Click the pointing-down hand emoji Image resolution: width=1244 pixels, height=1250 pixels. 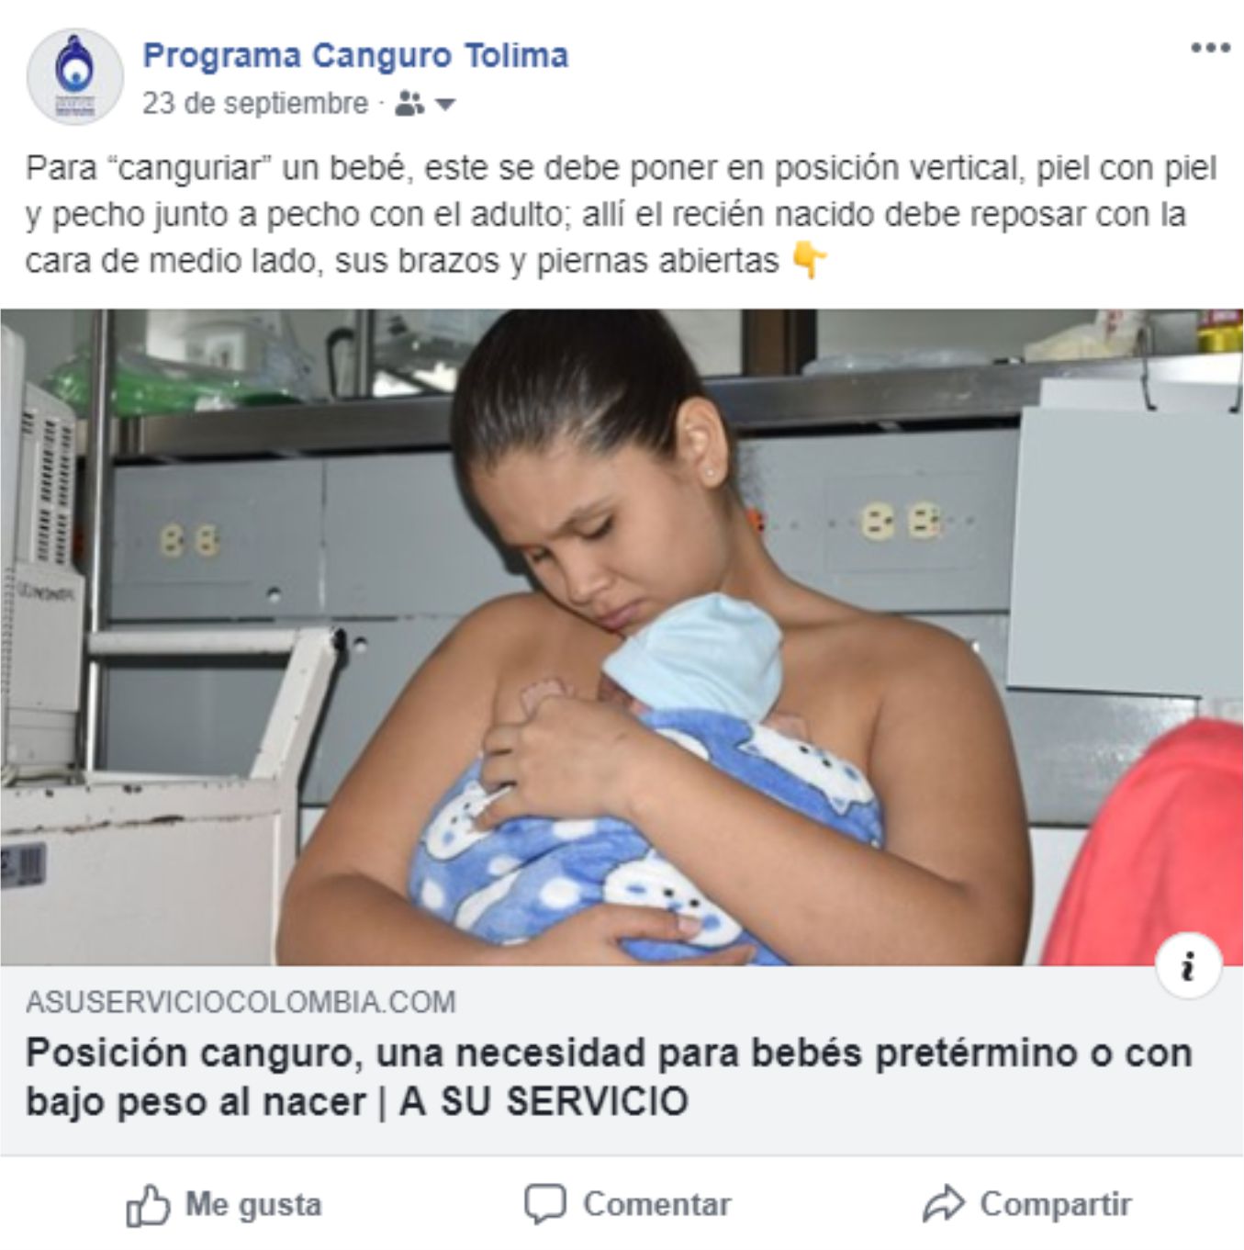pos(809,261)
